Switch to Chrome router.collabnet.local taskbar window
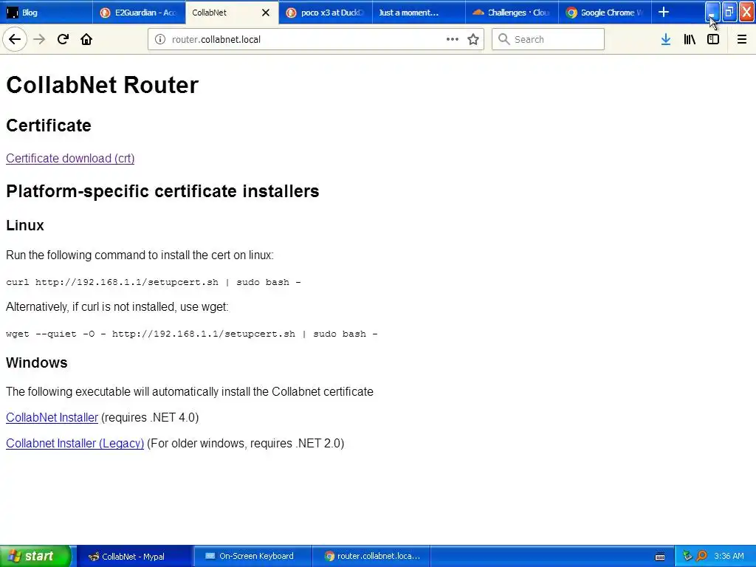The width and height of the screenshot is (756, 567). 371,556
